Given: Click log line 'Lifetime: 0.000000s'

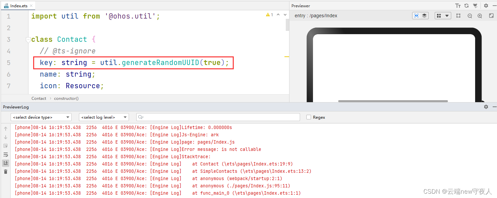Looking at the screenshot, I should 207,127.
